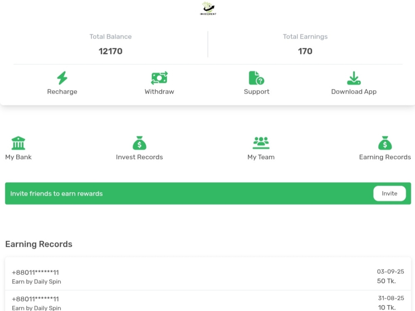Tap the Recharge lightning bolt icon

point(62,78)
